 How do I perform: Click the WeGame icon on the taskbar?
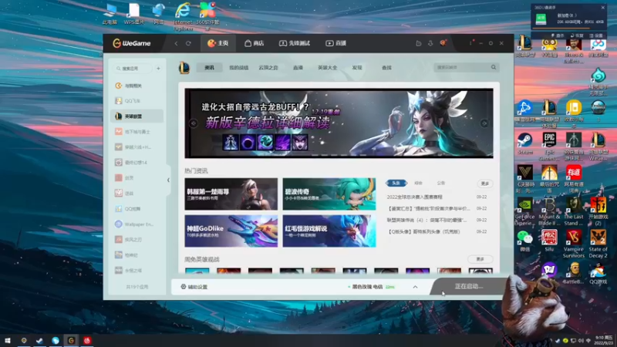[71, 340]
